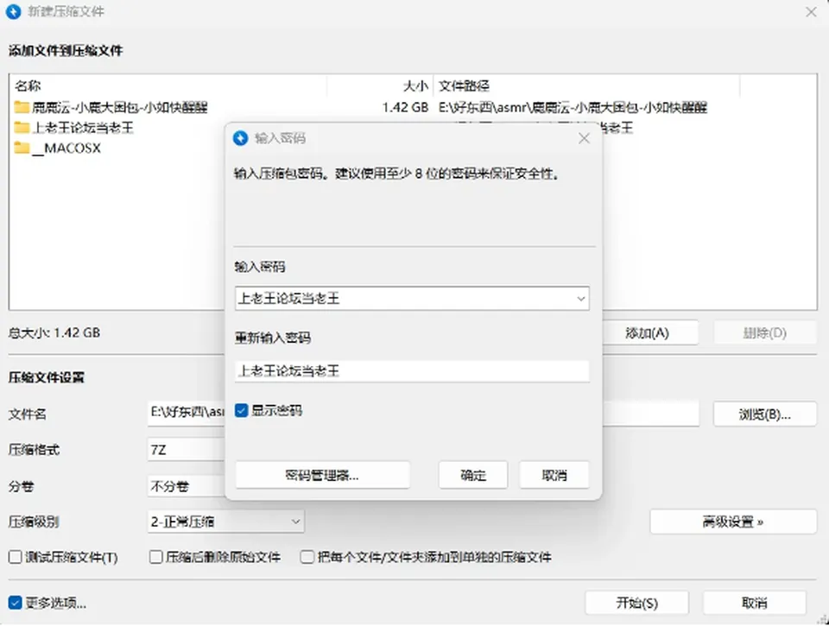Expand the 输入密码 combo box dropdown arrow

tap(580, 299)
